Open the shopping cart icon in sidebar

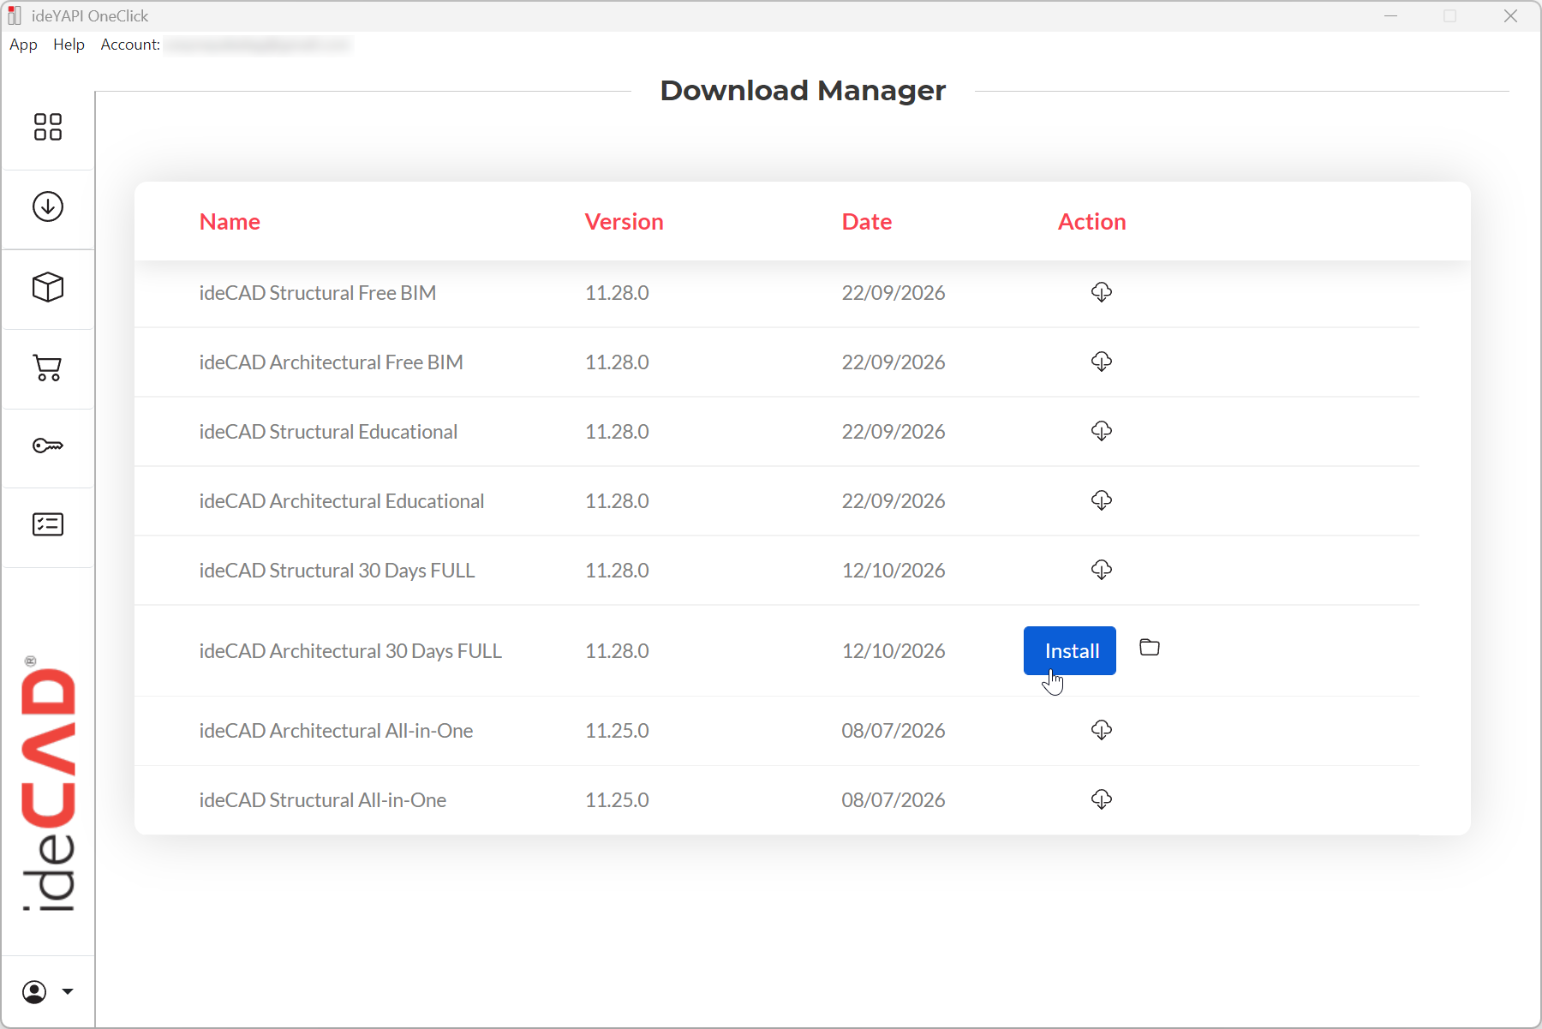click(48, 368)
